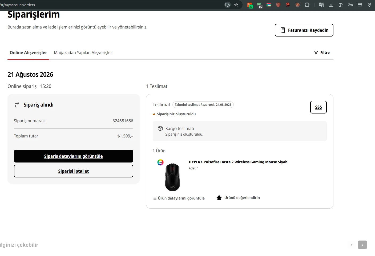Click the star icon beside Ürünü değerlendirin
Screen dimensions: 375x256
click(x=219, y=198)
